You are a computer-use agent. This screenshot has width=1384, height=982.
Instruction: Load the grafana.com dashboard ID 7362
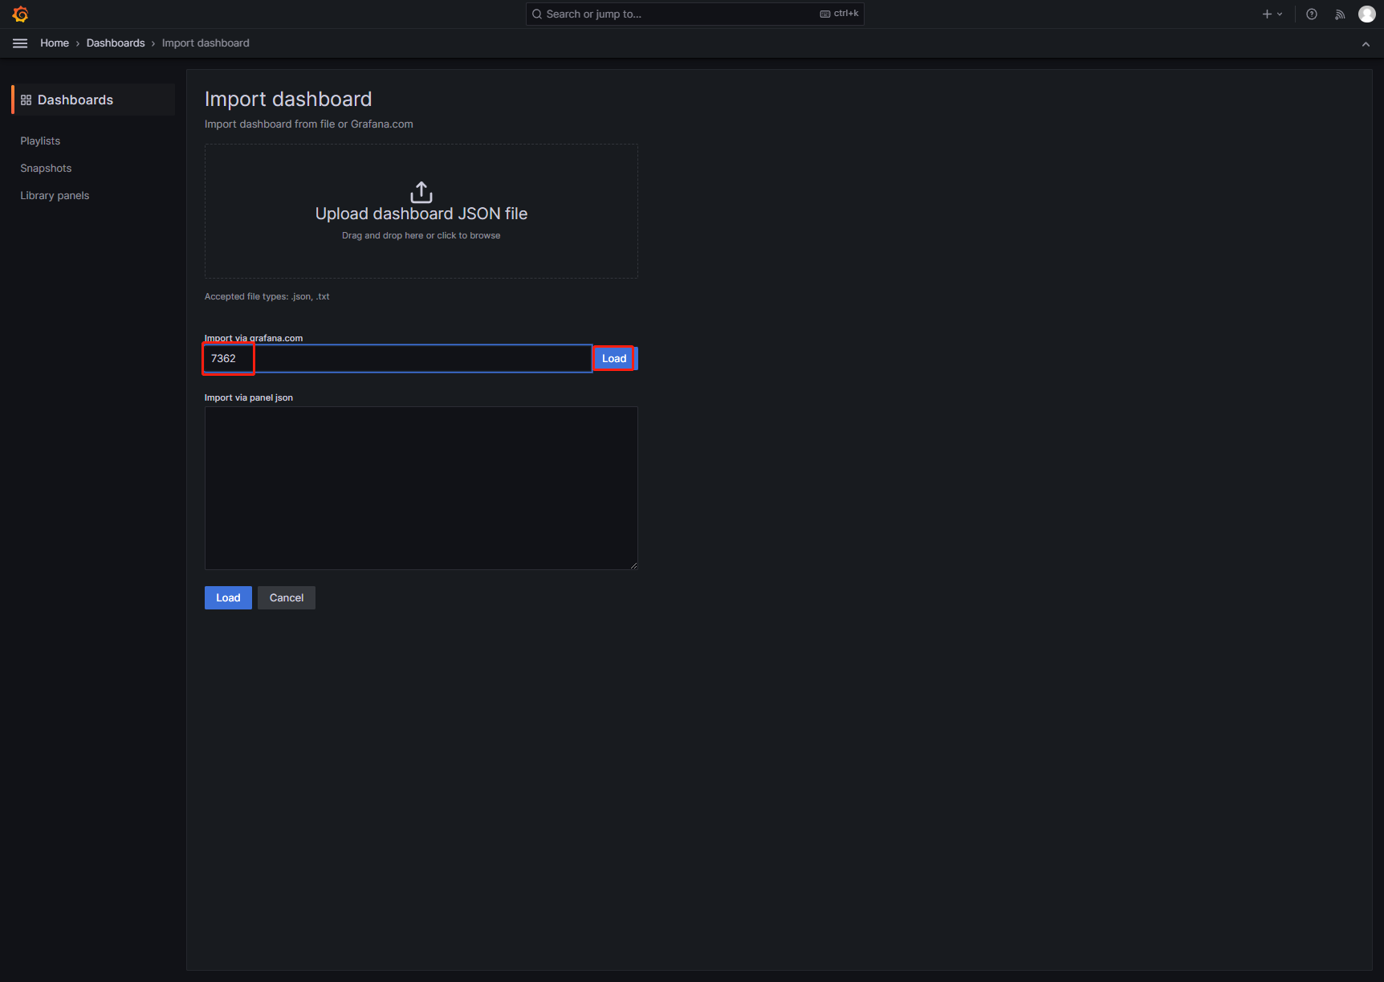[x=614, y=359]
